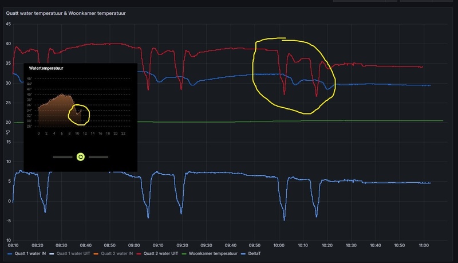Click the -5 label on the main y-axis
The width and height of the screenshot is (458, 263).
pos(9,221)
